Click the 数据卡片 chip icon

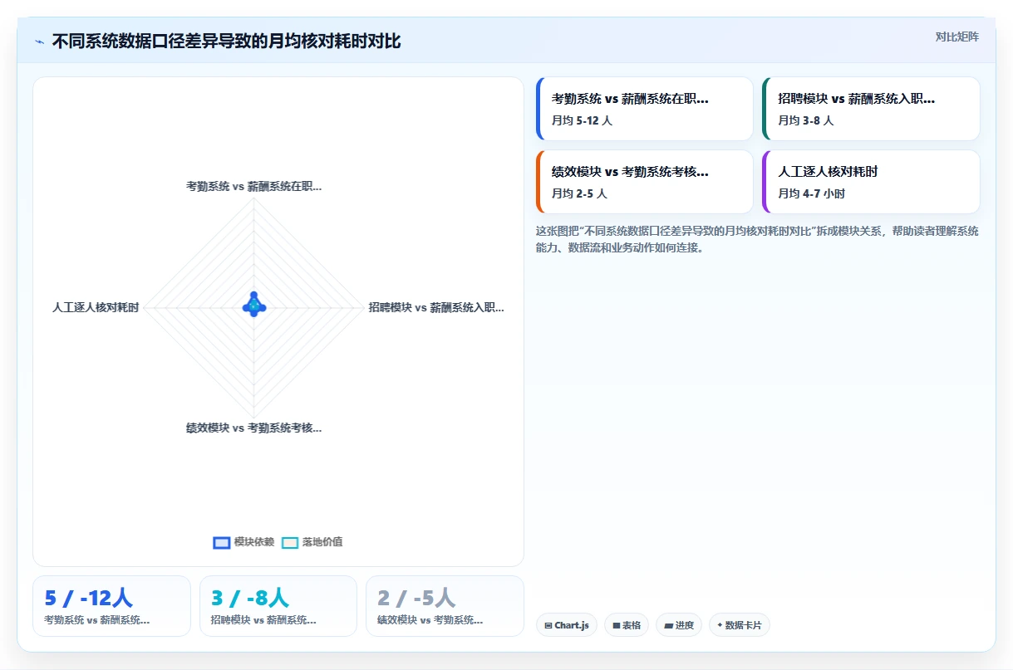pyautogui.click(x=720, y=625)
